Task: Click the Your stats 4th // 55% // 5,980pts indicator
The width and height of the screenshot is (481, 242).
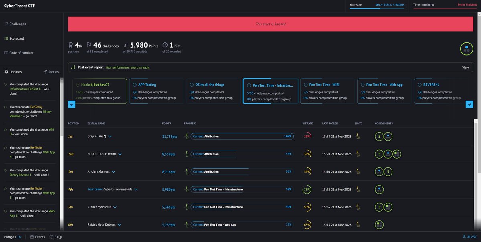Action: [377, 6]
